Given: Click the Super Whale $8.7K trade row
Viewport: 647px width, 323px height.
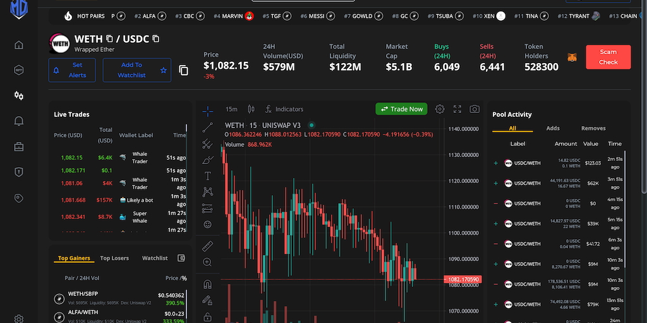Looking at the screenshot, I should (x=119, y=217).
